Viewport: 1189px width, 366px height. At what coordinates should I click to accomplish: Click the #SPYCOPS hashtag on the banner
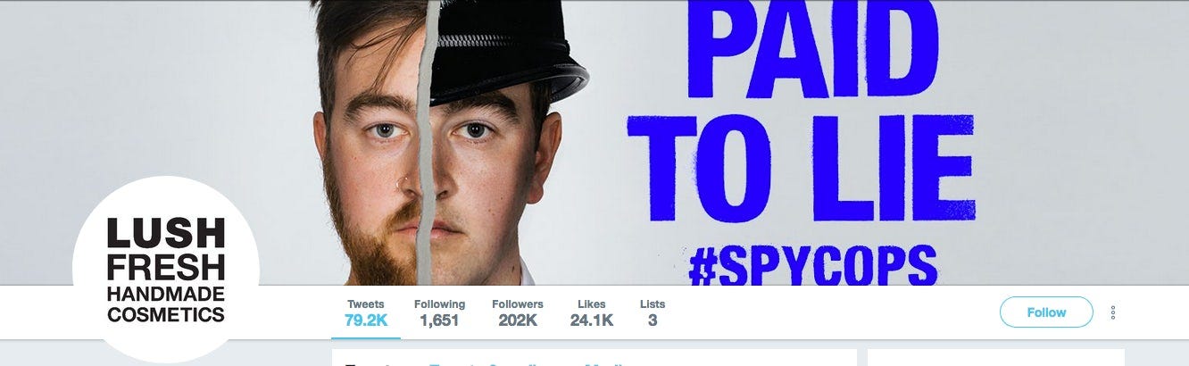[x=813, y=264]
